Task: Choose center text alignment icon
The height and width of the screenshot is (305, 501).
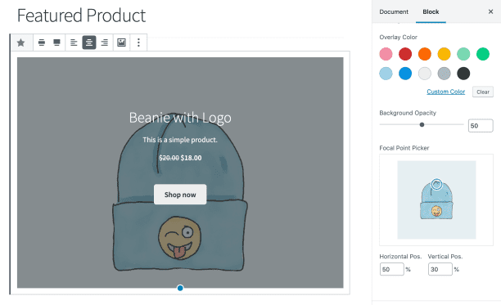Action: [x=89, y=43]
